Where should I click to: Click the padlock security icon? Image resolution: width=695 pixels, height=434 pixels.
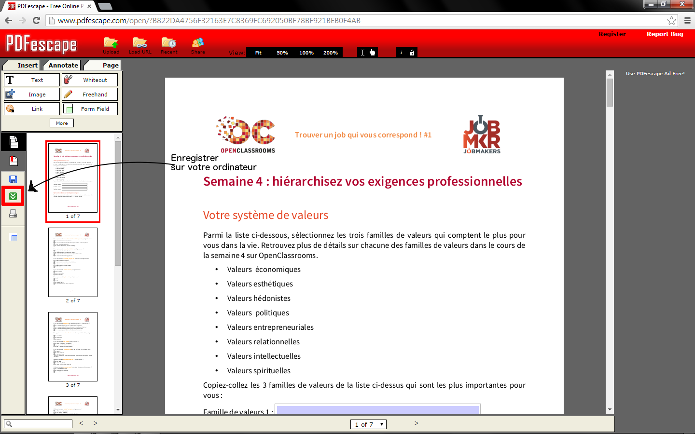click(x=412, y=53)
